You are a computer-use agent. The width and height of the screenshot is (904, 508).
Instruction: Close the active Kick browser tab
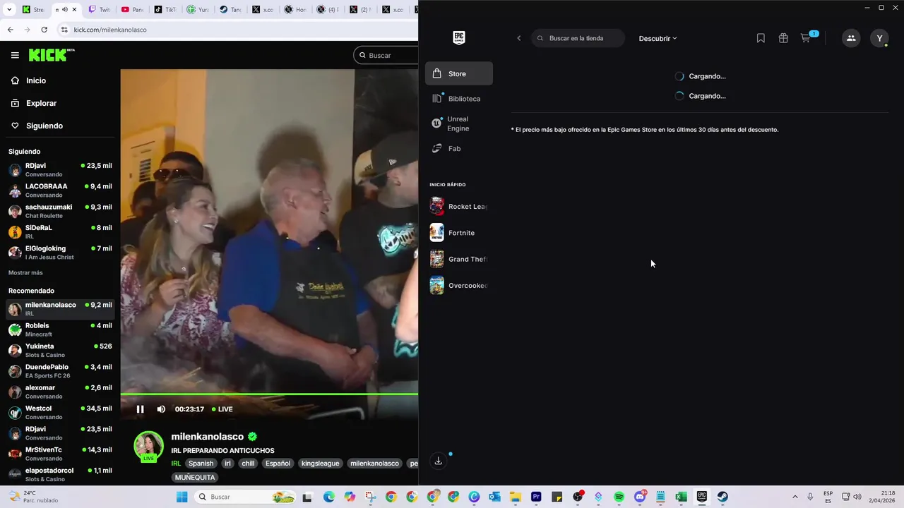(x=74, y=10)
